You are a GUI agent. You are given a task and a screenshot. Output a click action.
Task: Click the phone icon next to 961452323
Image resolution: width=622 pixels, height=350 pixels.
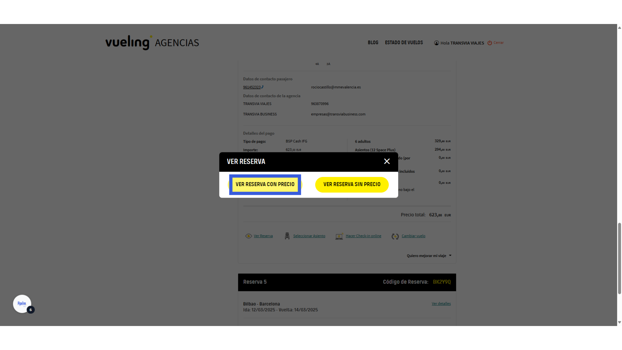(262, 87)
